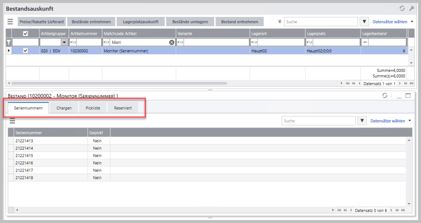Uncheck the Monitor (Seriennummer) row checkbox
421x223 pixels.
tap(25, 51)
